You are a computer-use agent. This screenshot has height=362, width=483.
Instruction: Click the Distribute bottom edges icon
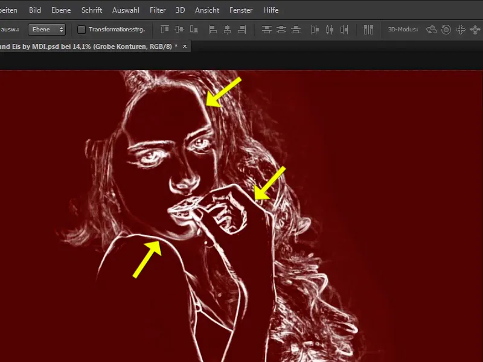coord(296,30)
